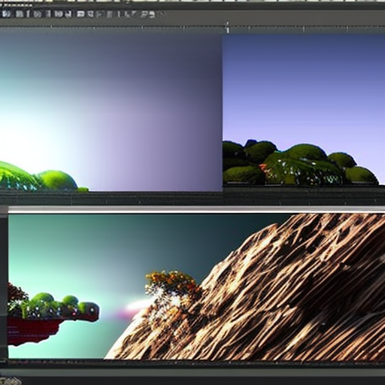Click the pink lens flare glow

pos(137,307)
